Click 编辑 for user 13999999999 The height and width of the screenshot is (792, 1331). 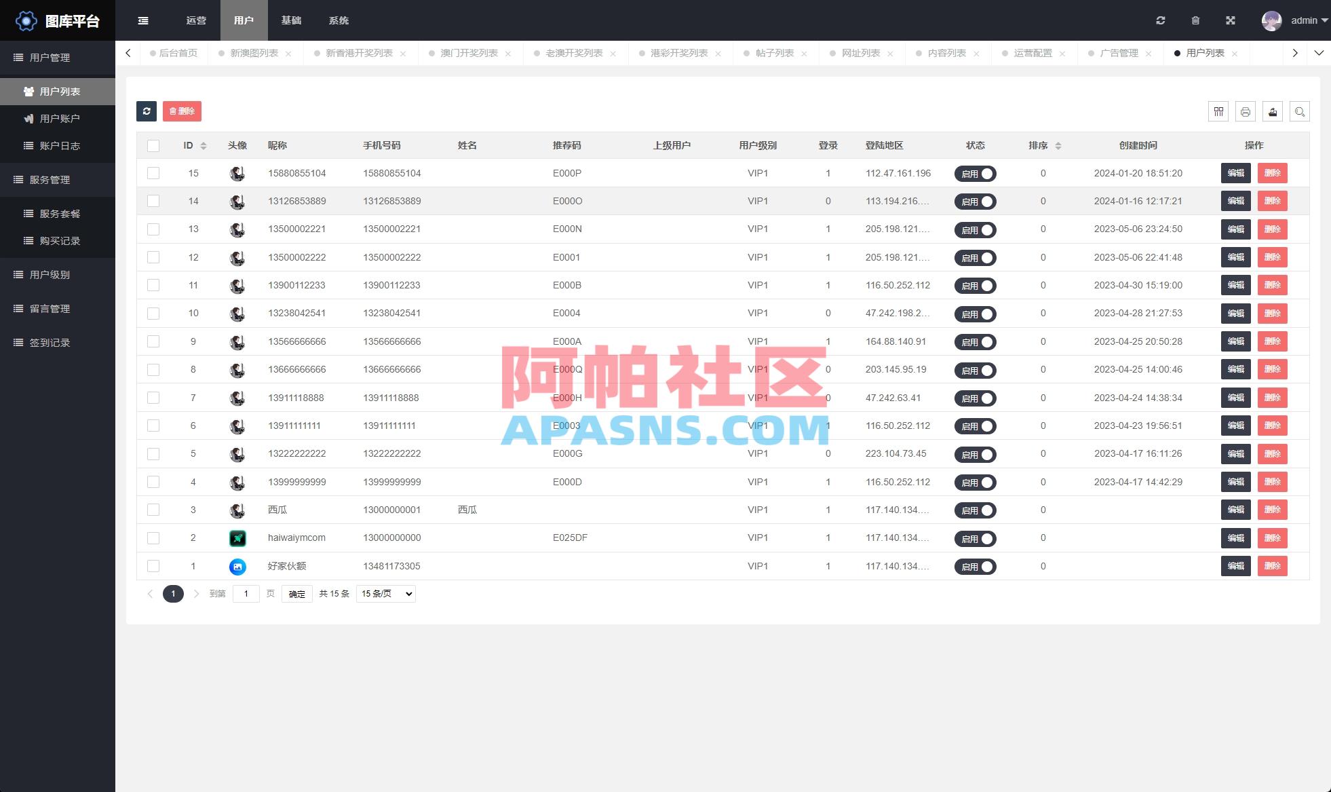1235,482
